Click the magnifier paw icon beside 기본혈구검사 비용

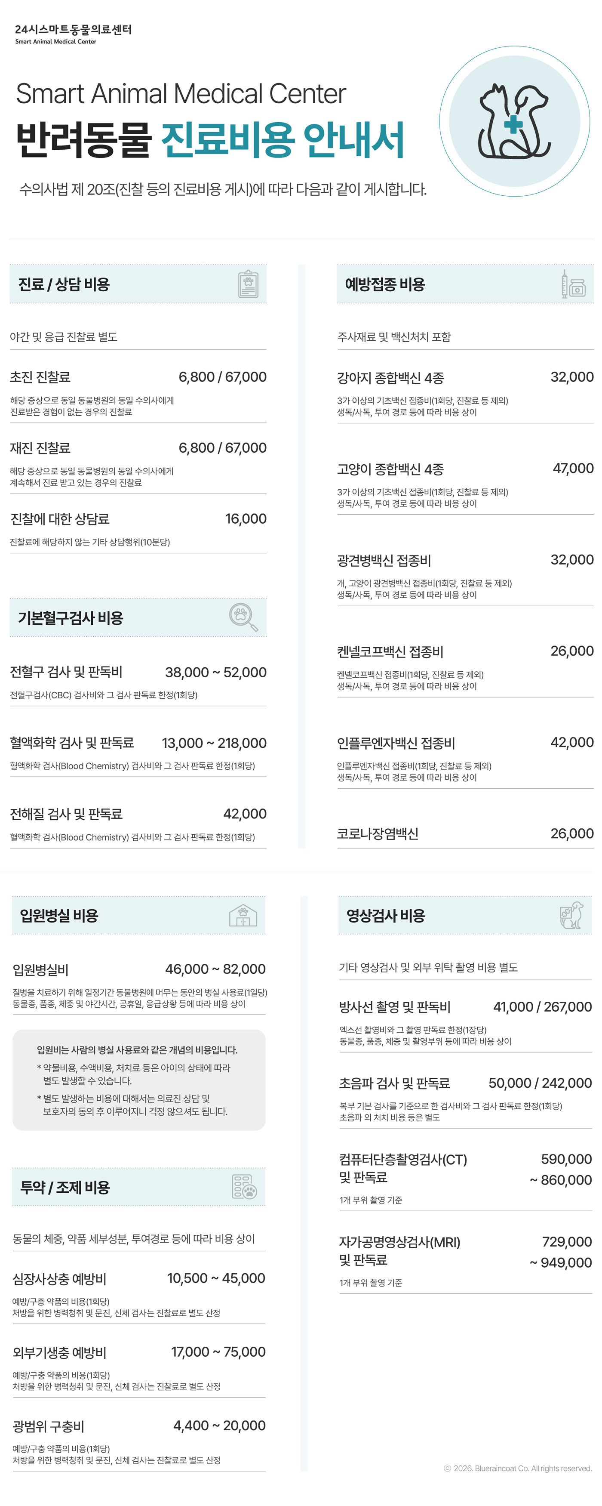(x=243, y=617)
